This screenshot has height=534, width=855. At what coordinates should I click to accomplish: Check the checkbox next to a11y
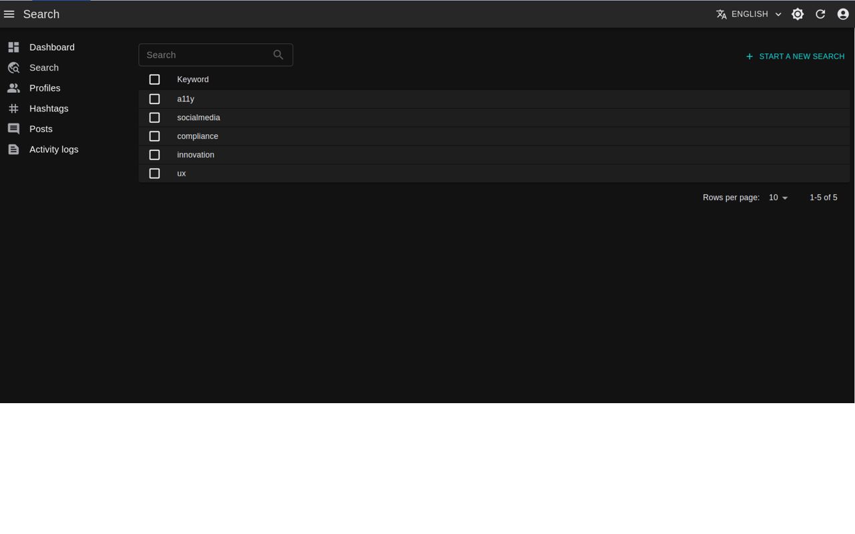(x=154, y=98)
